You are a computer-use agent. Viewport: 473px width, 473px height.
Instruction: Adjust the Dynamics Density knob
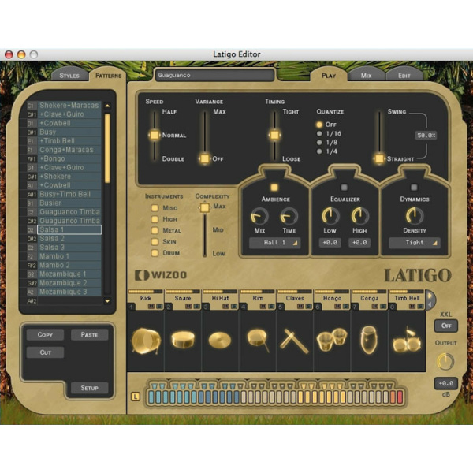coord(415,216)
